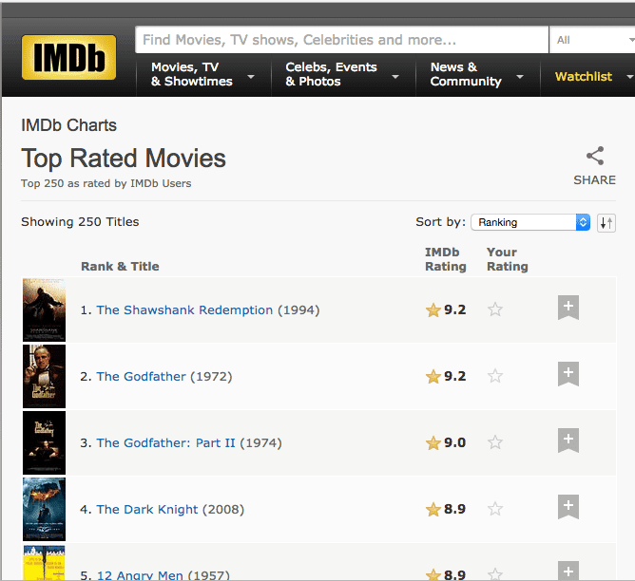This screenshot has height=581, width=635.
Task: Open the Sort by Ranking dropdown
Action: (530, 222)
